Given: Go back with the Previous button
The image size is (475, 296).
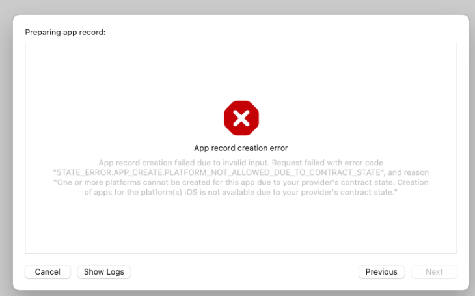Looking at the screenshot, I should point(381,272).
